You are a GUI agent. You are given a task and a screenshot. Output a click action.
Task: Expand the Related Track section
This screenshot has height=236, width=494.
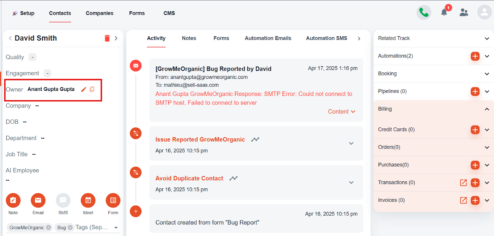487,39
